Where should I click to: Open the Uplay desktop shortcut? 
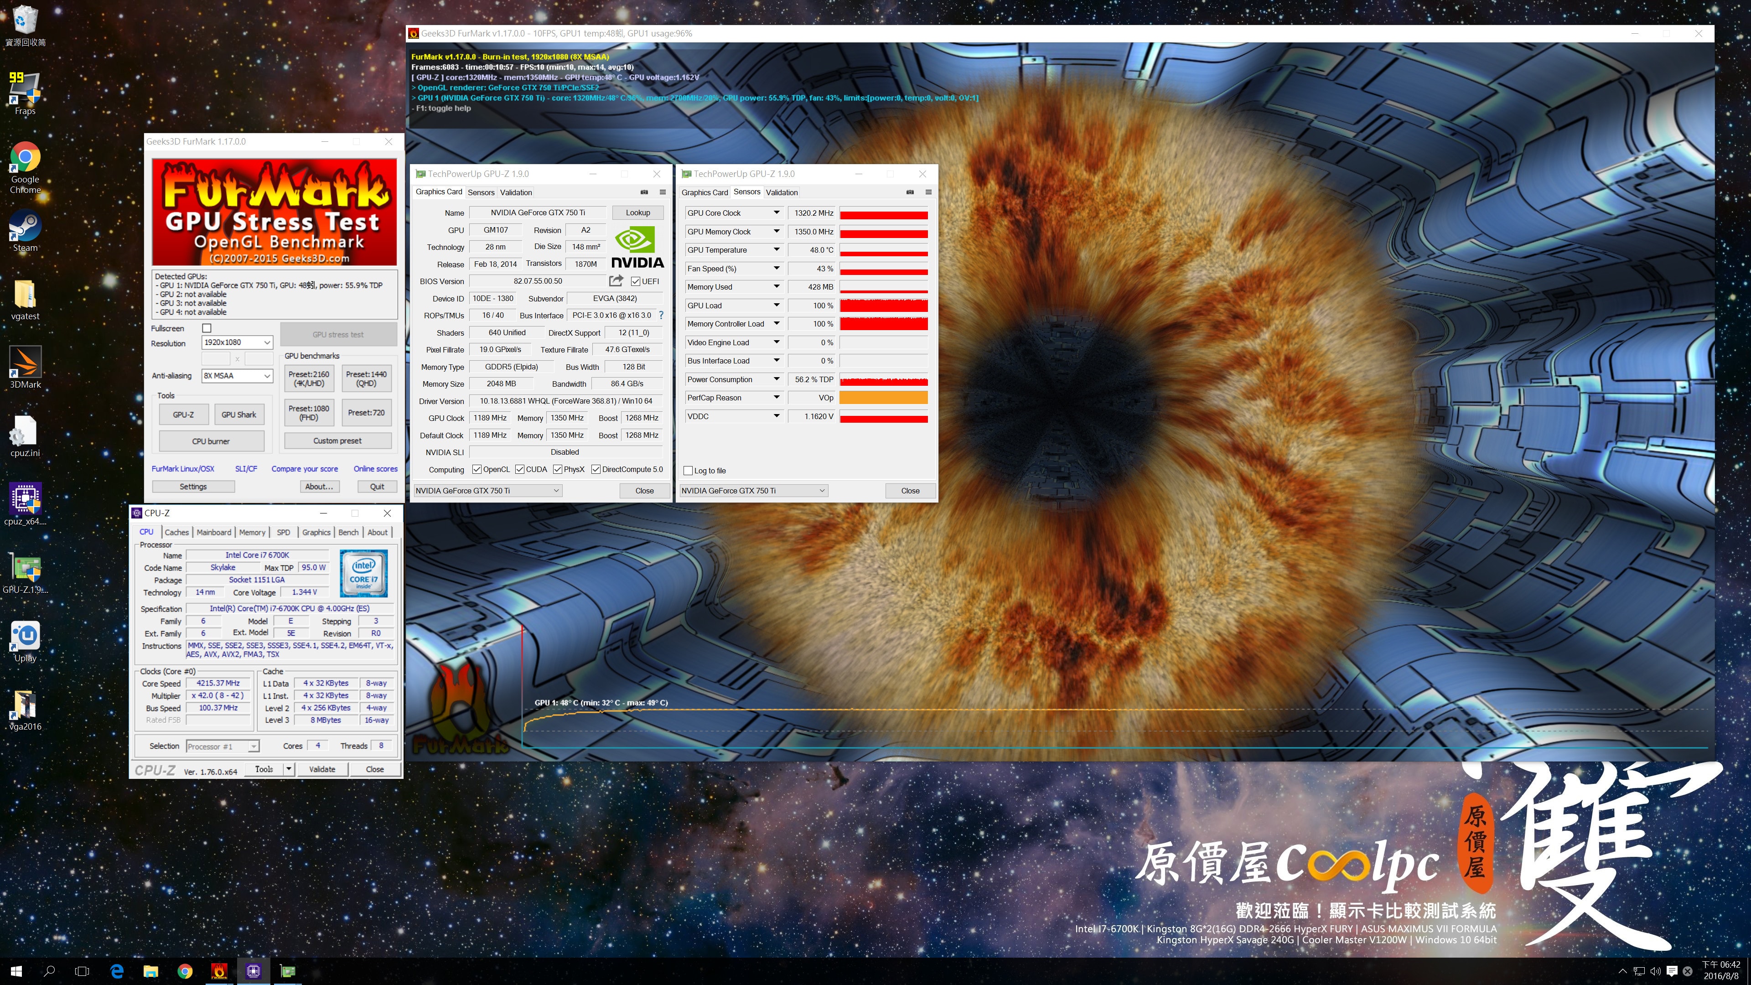[x=25, y=641]
